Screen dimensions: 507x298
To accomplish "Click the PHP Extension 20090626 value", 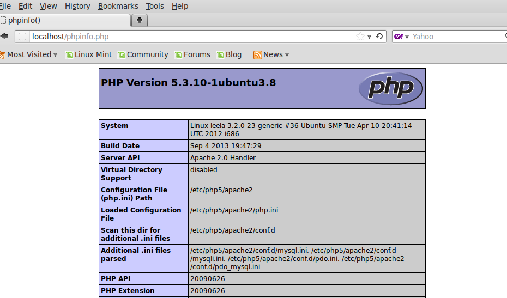I will tap(208, 290).
